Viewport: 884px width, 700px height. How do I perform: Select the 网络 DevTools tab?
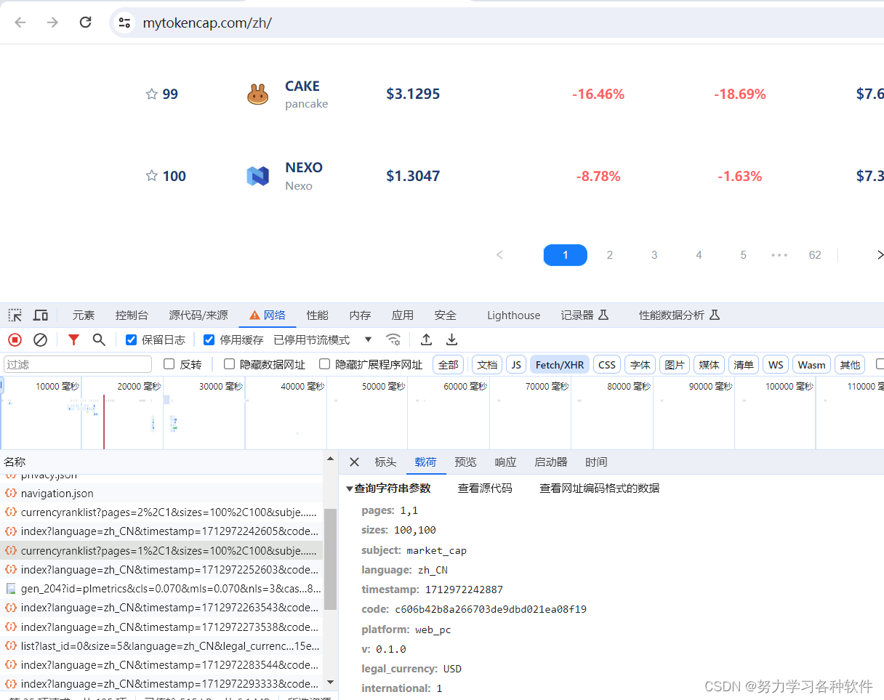[267, 315]
